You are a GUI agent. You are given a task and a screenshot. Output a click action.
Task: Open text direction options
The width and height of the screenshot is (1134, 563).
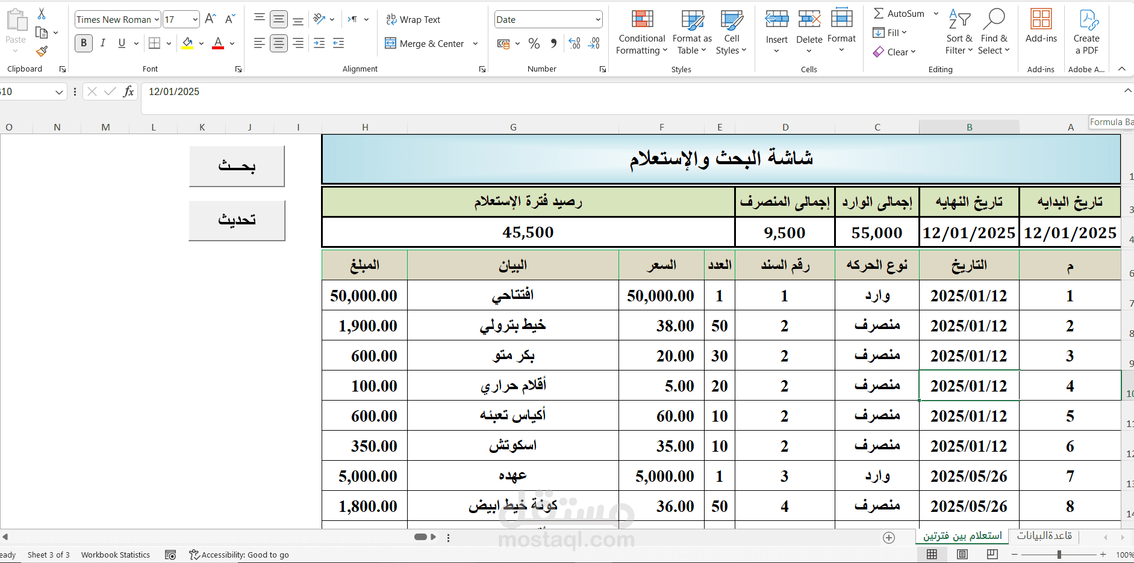click(357, 19)
